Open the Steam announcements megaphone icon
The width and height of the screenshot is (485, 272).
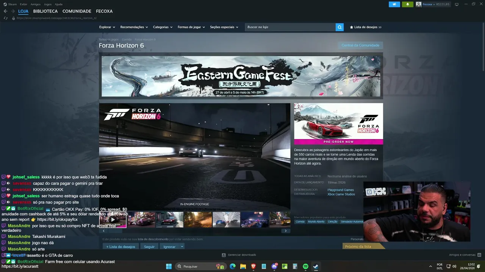pyautogui.click(x=394, y=4)
